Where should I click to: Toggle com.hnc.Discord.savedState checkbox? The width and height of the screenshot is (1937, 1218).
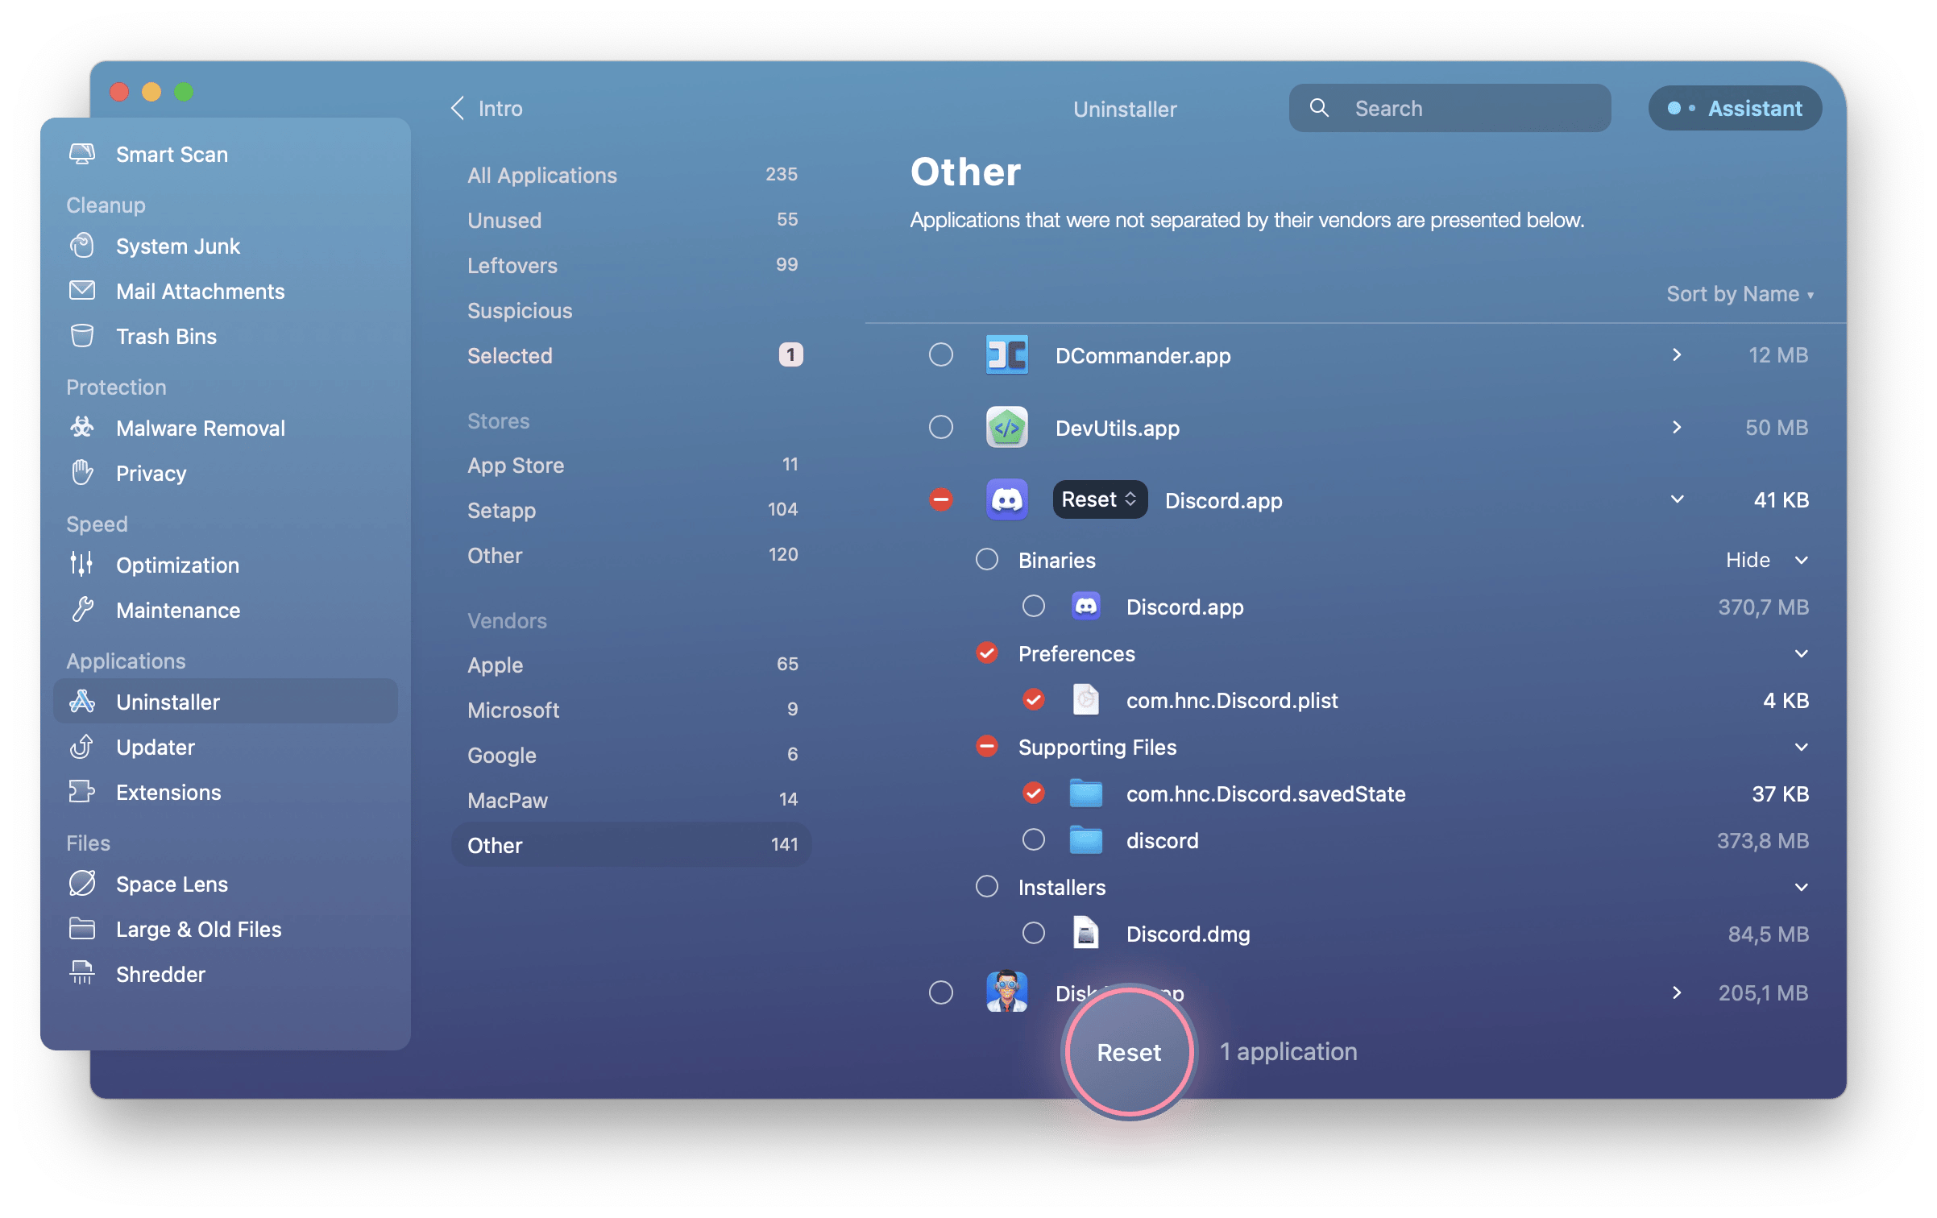1035,793
